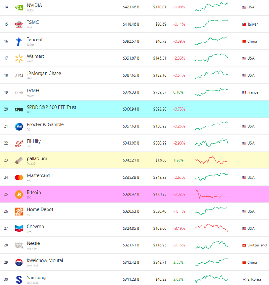Screen dimensions: 269x285
Task: Open the Kweichow Moutai page
Action: (45, 260)
